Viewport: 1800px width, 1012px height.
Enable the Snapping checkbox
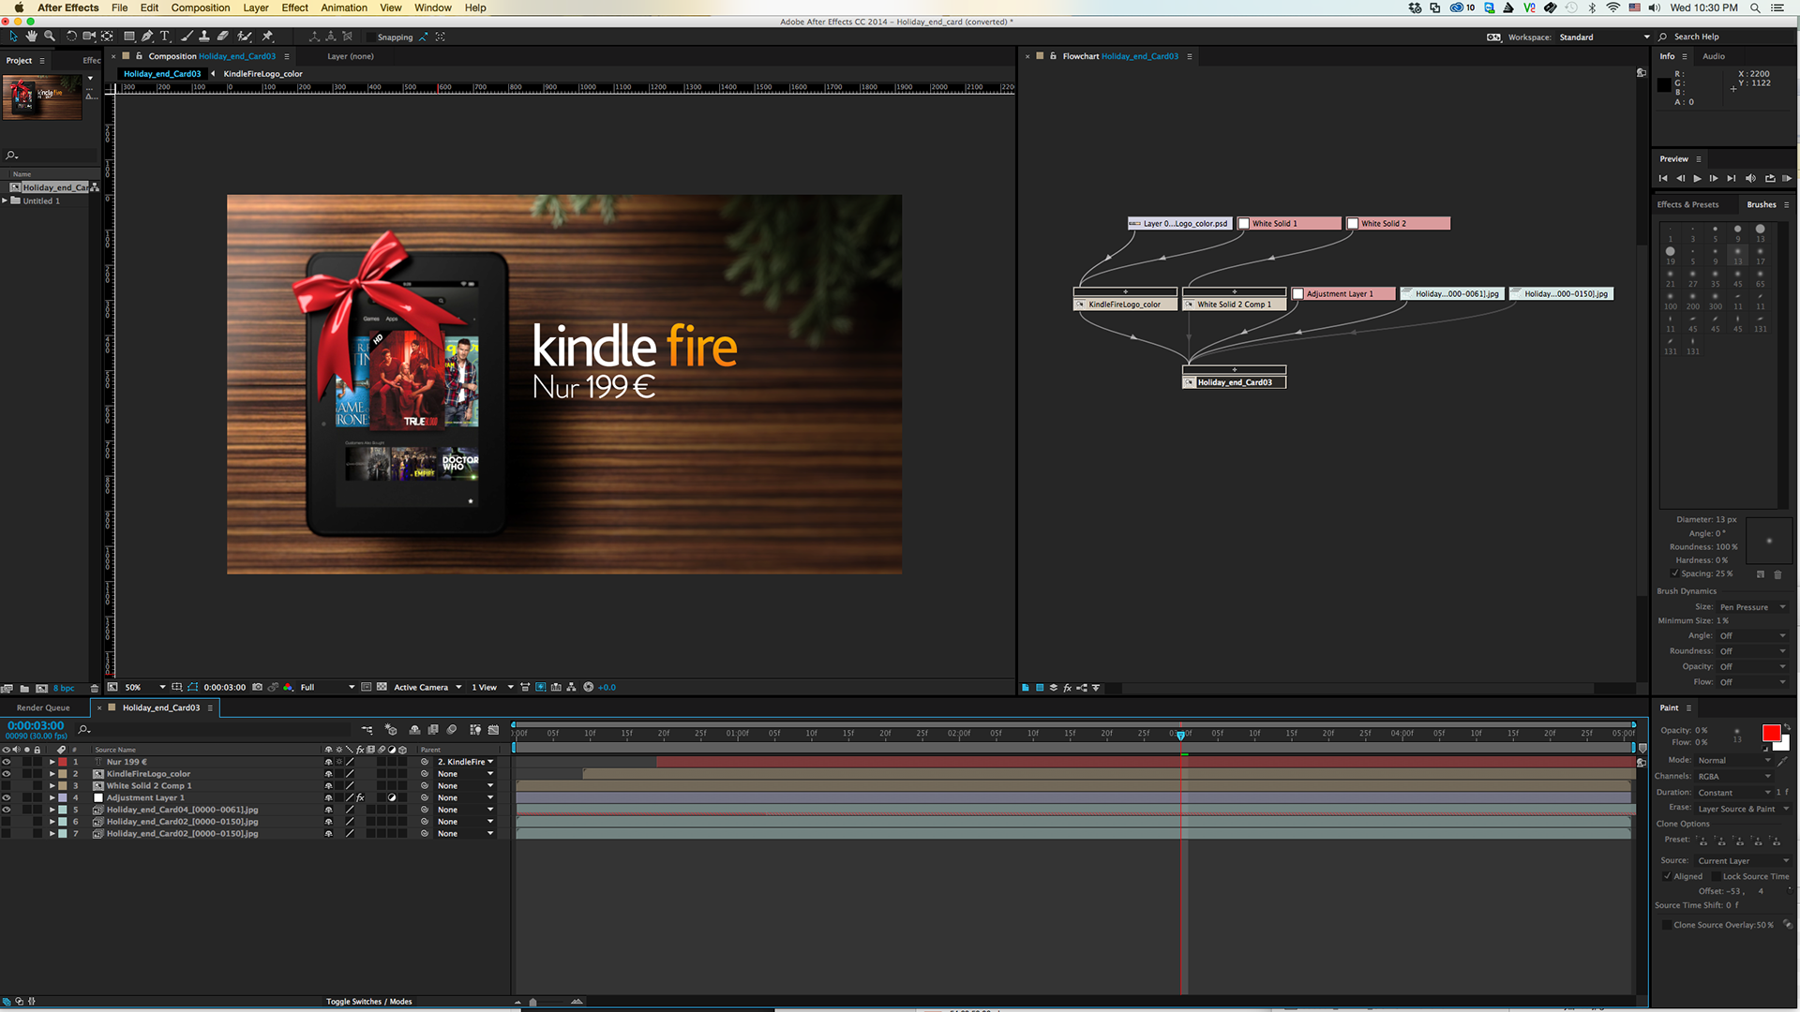tap(371, 37)
